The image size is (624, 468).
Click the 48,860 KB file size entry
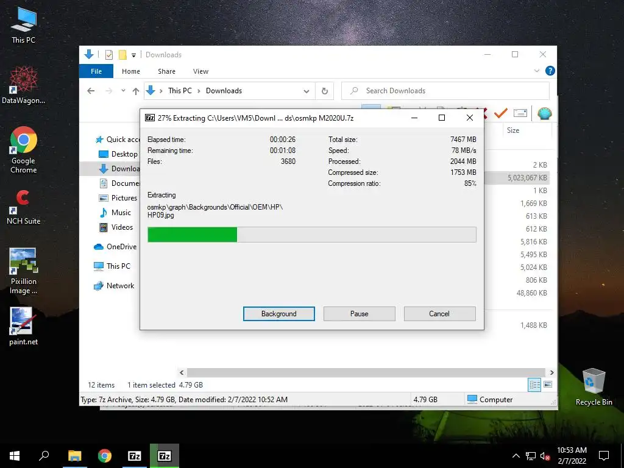click(531, 293)
